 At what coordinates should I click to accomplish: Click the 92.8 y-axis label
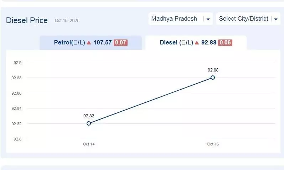coord(17,139)
